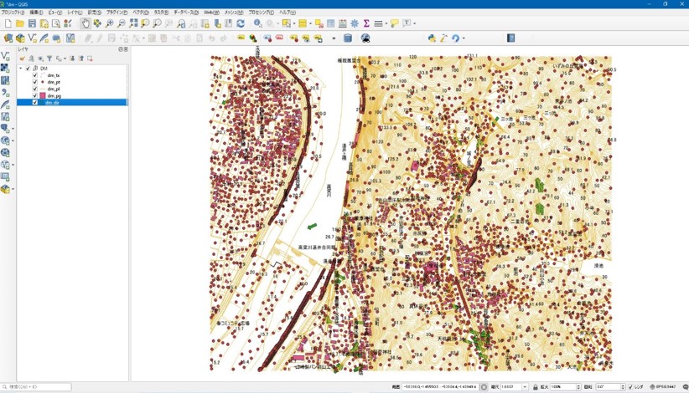The height and width of the screenshot is (393, 689).
Task: Collapse the DM layer group
Action: coord(21,69)
